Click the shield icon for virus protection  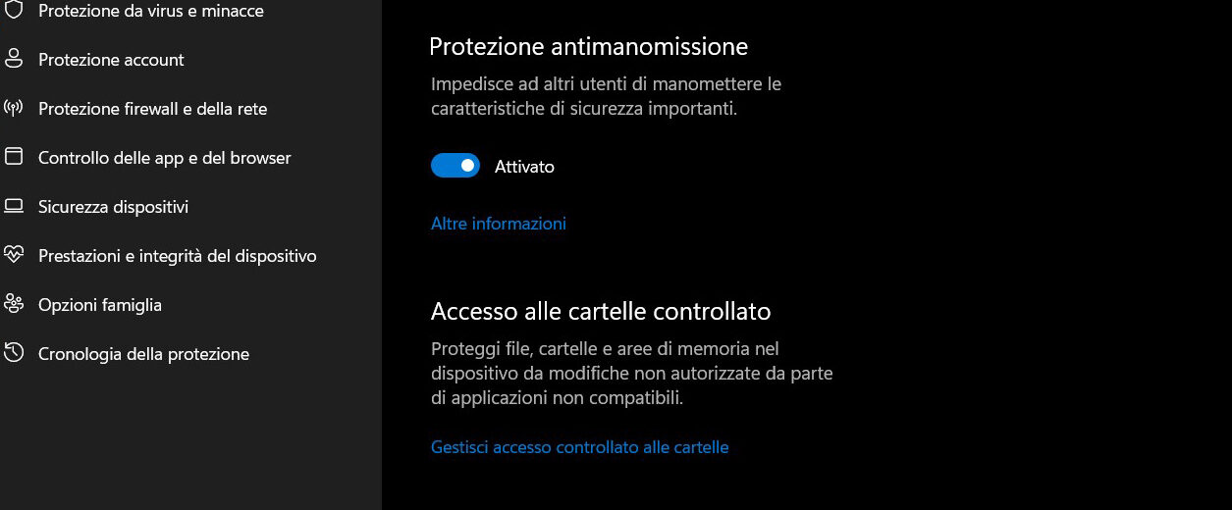14,10
